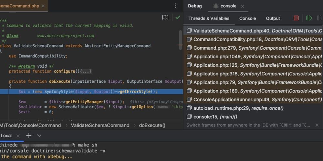Click the green inspections checkmark

pyautogui.click(x=178, y=18)
